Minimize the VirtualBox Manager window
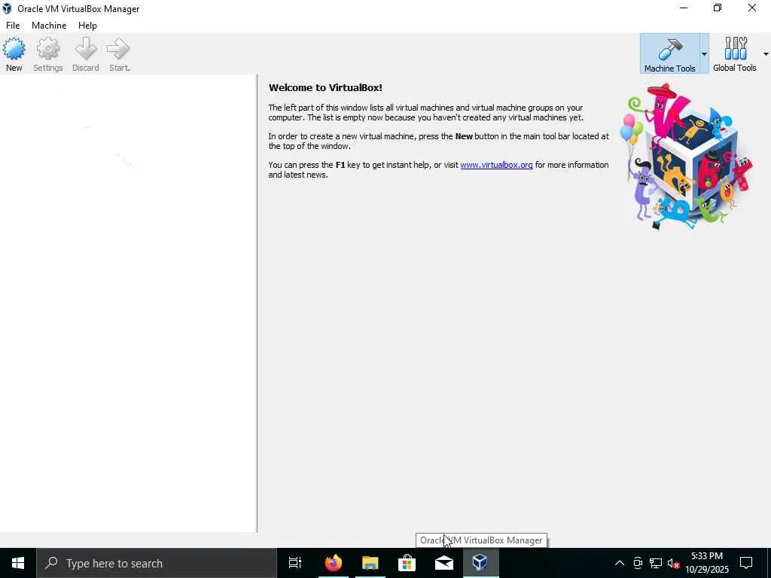The image size is (771, 578). tap(684, 8)
